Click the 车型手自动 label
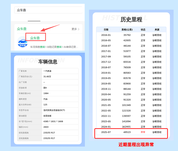 pos(24,110)
